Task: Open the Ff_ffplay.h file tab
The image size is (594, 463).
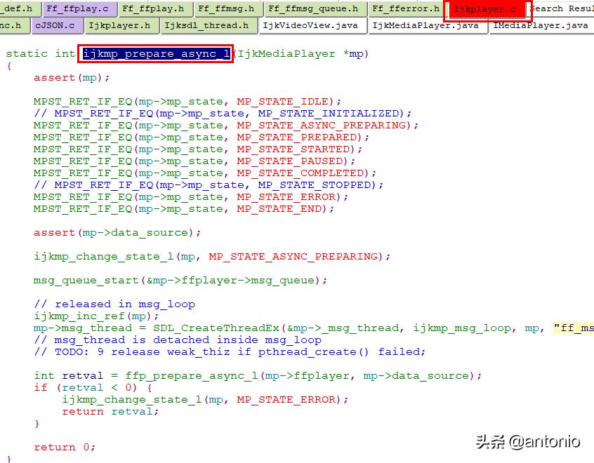Action: pos(154,9)
